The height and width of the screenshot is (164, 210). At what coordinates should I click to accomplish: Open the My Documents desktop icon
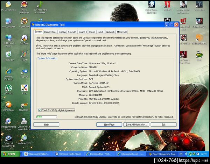(x=8, y=6)
